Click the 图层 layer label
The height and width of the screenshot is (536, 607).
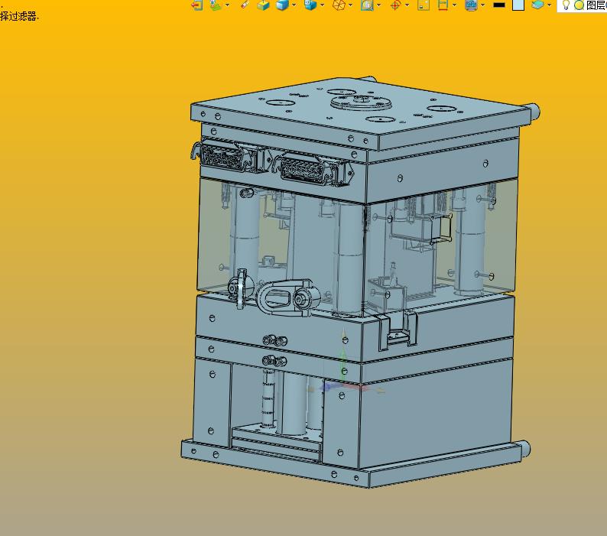pyautogui.click(x=596, y=5)
